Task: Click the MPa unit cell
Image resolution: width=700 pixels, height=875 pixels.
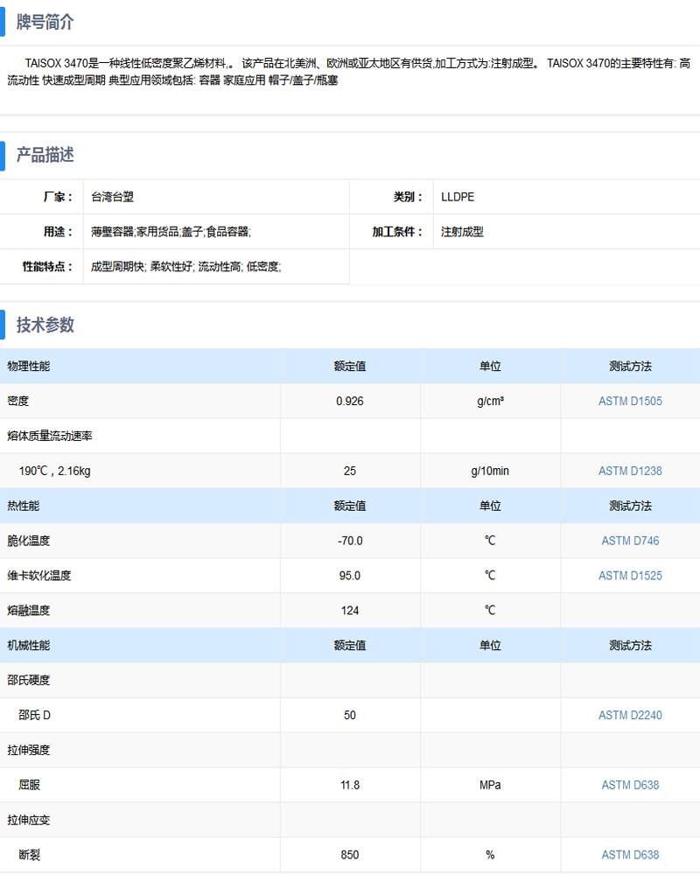Action: (x=490, y=785)
